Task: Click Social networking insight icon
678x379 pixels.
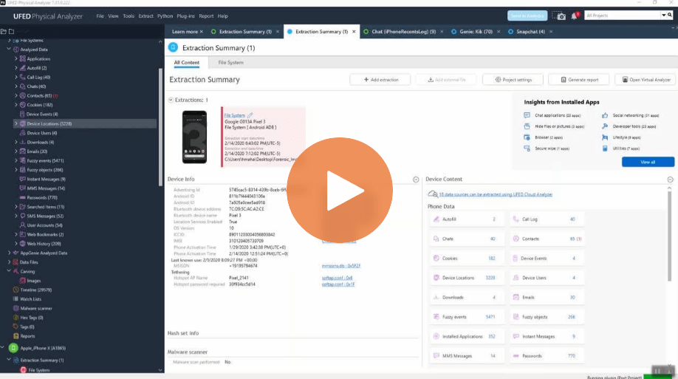Action: [604, 115]
